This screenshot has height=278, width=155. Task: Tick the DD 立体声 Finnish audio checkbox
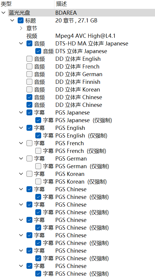coord(29,82)
